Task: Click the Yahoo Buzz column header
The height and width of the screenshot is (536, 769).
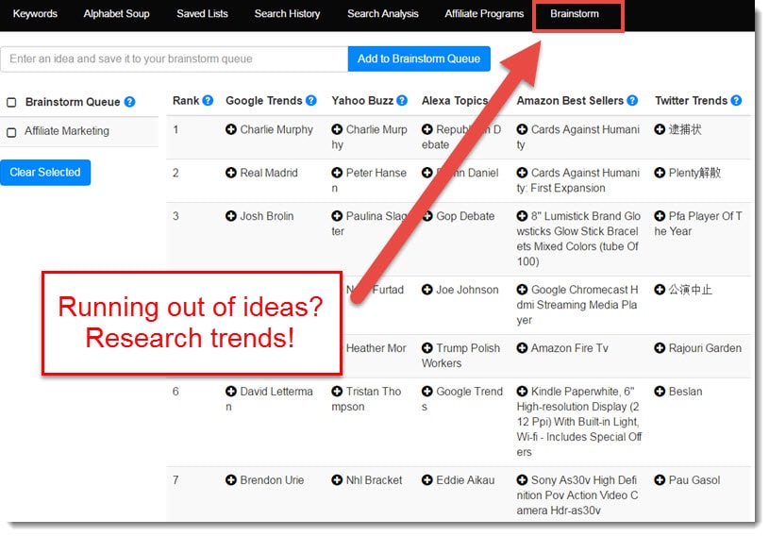Action: coord(362,101)
